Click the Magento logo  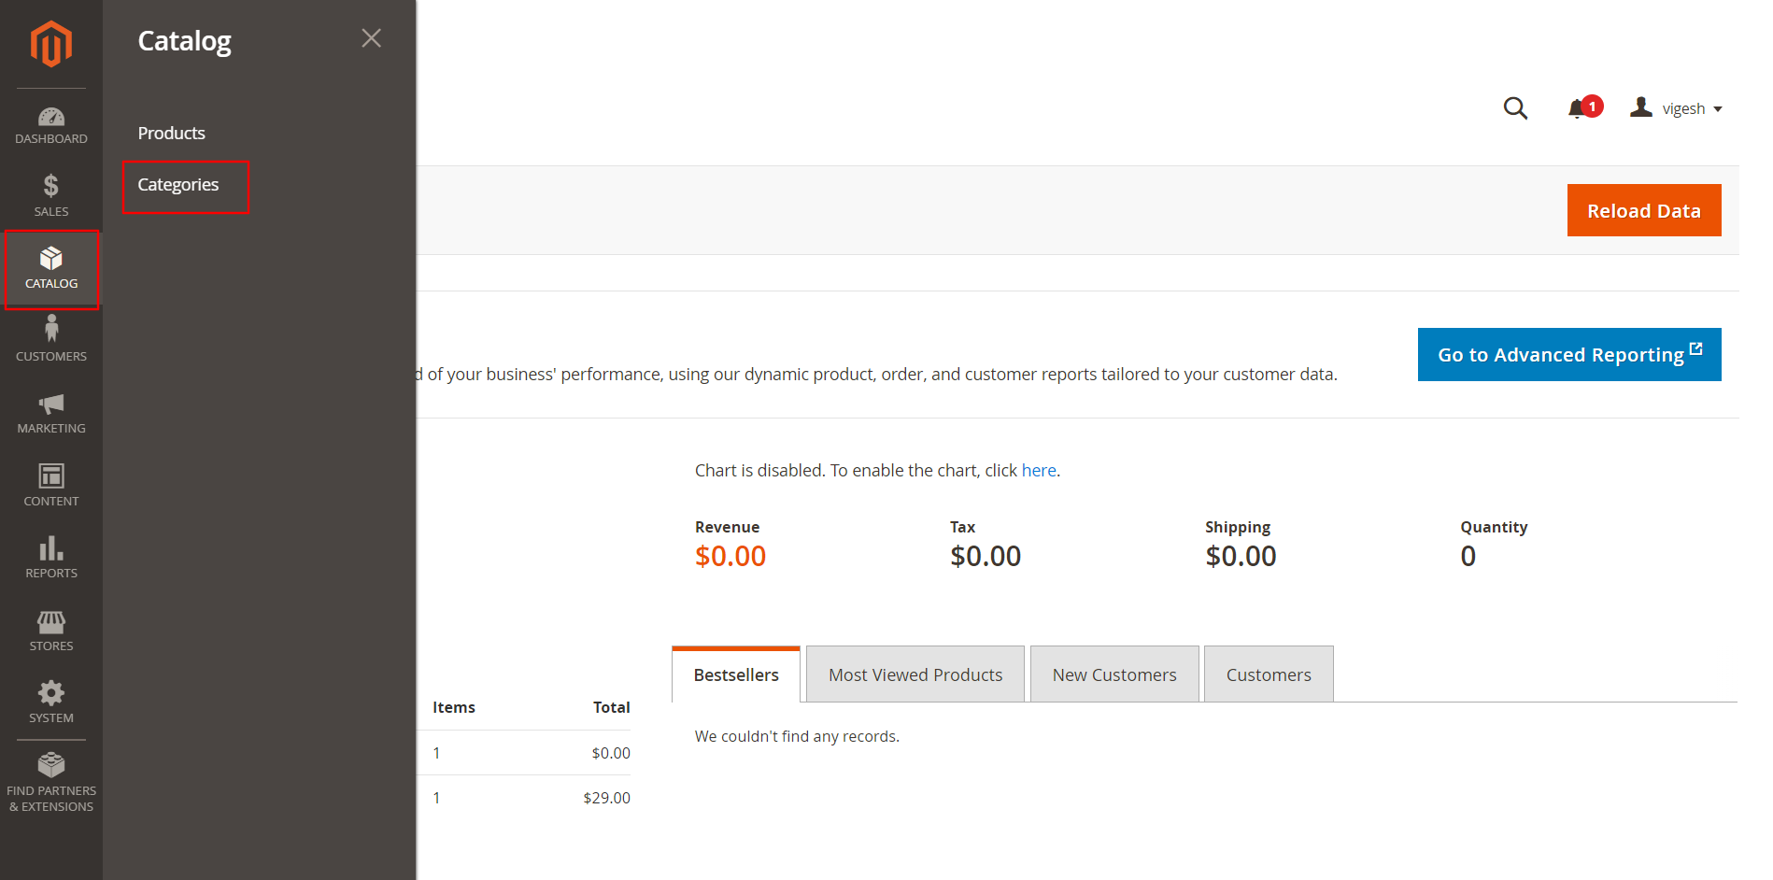click(51, 43)
